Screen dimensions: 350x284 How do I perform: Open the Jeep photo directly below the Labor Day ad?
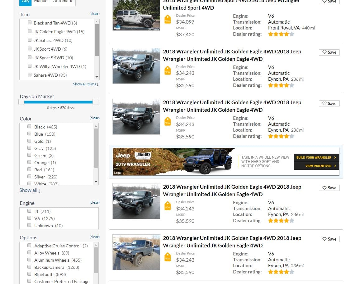[x=136, y=201]
